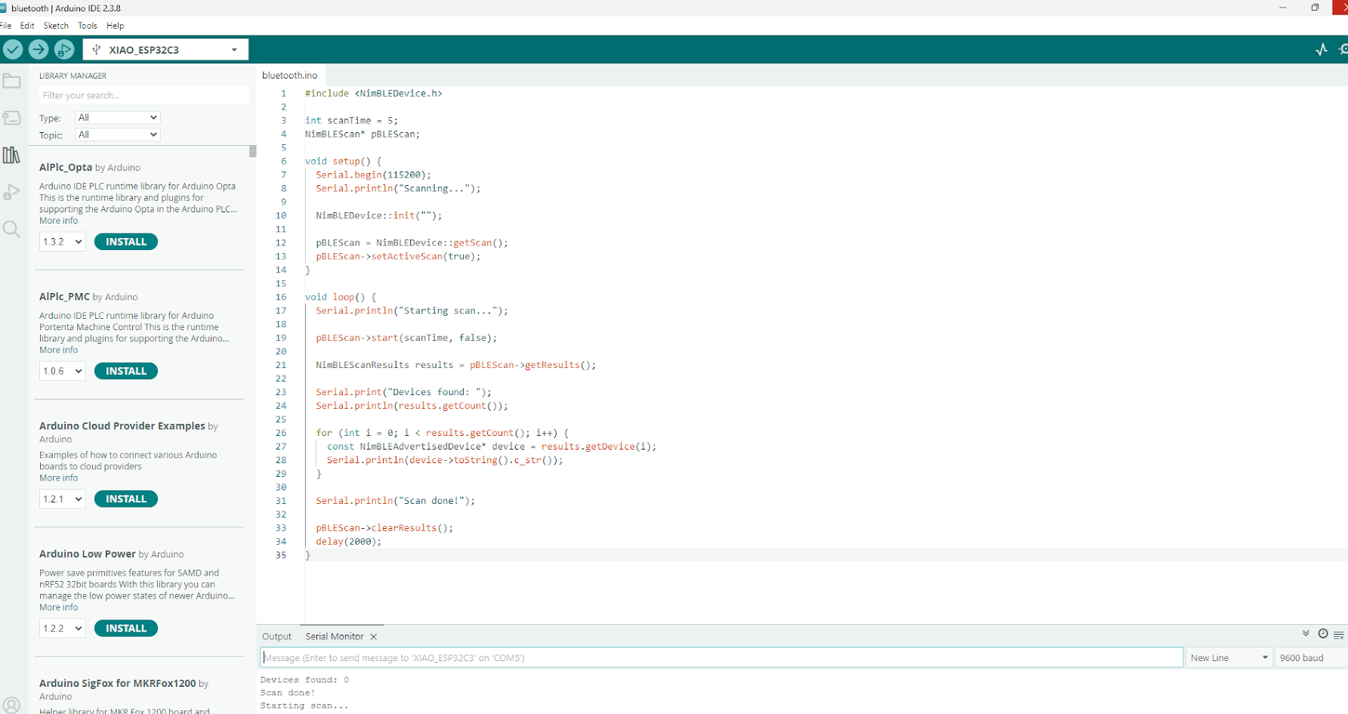
Task: Open the Type filter dropdown
Action: (117, 117)
